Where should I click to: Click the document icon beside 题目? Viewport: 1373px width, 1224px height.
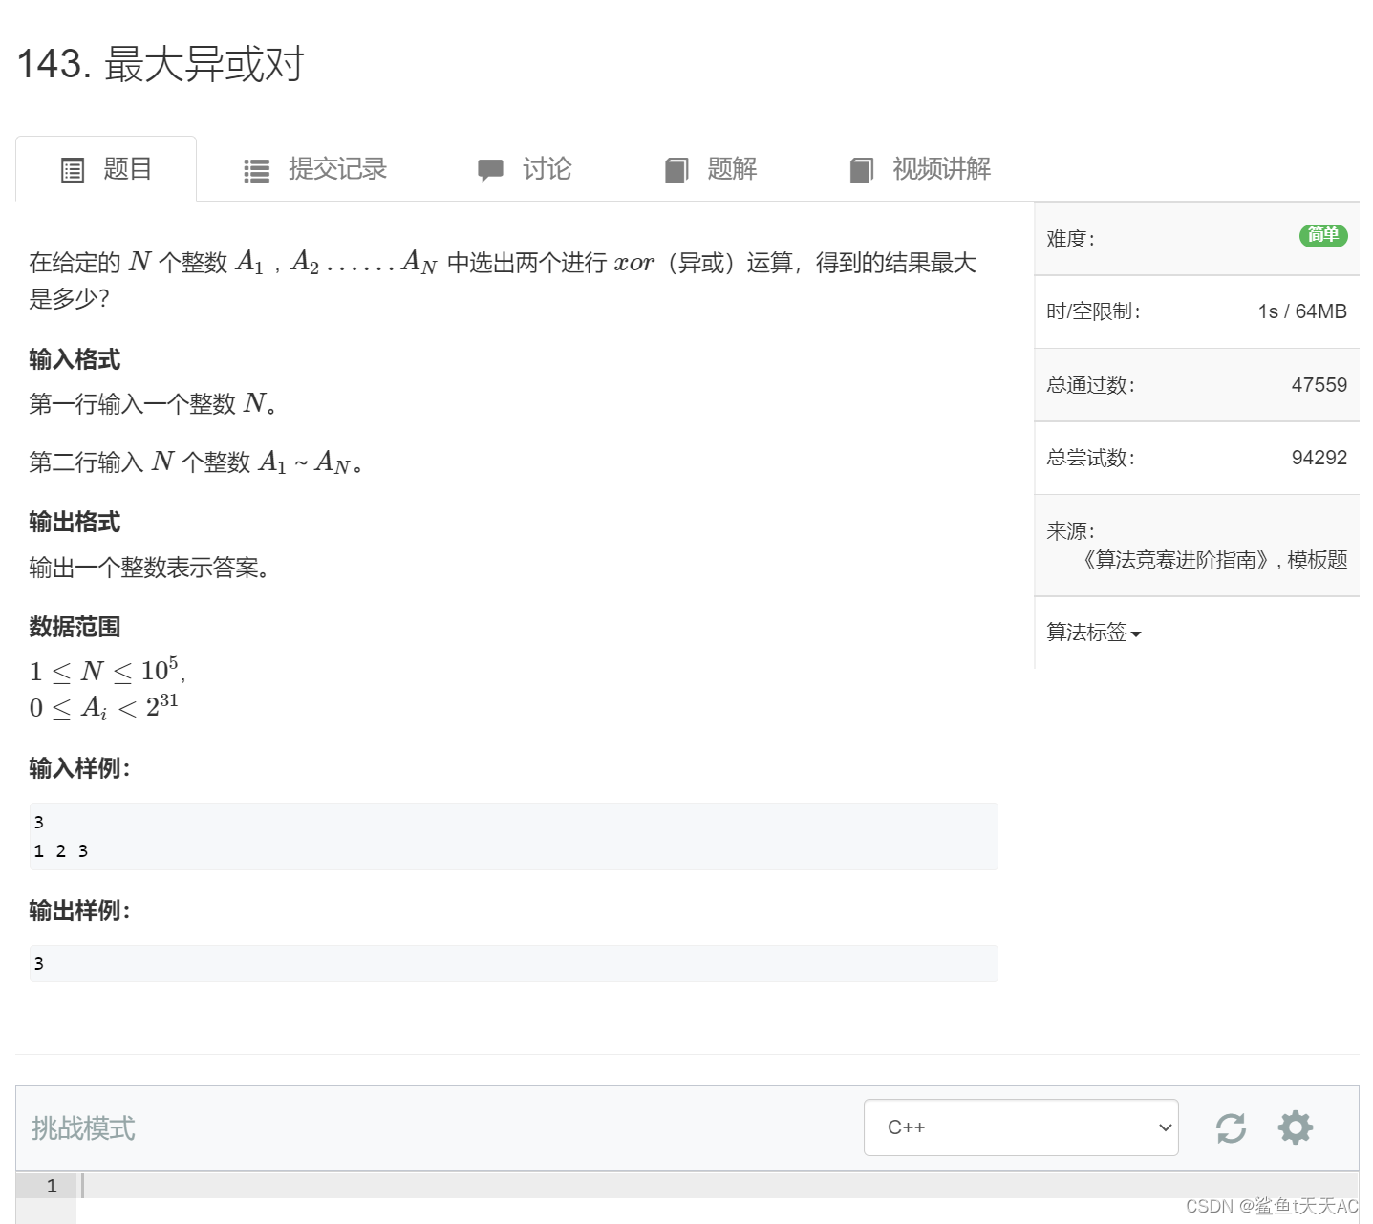tap(73, 168)
